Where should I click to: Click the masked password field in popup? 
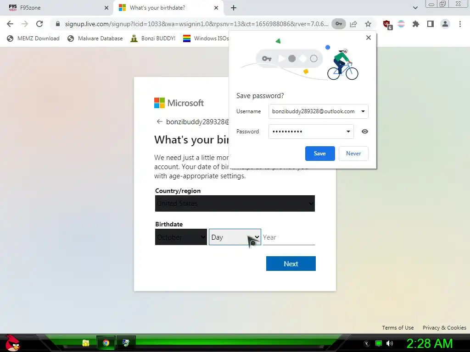point(311,132)
